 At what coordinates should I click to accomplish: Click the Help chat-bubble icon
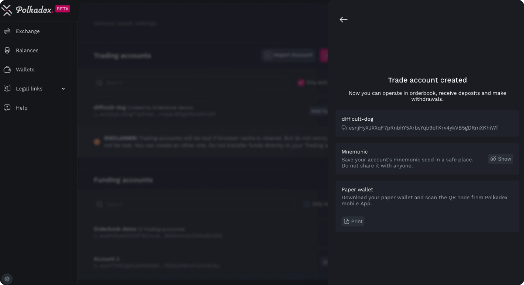(x=7, y=108)
